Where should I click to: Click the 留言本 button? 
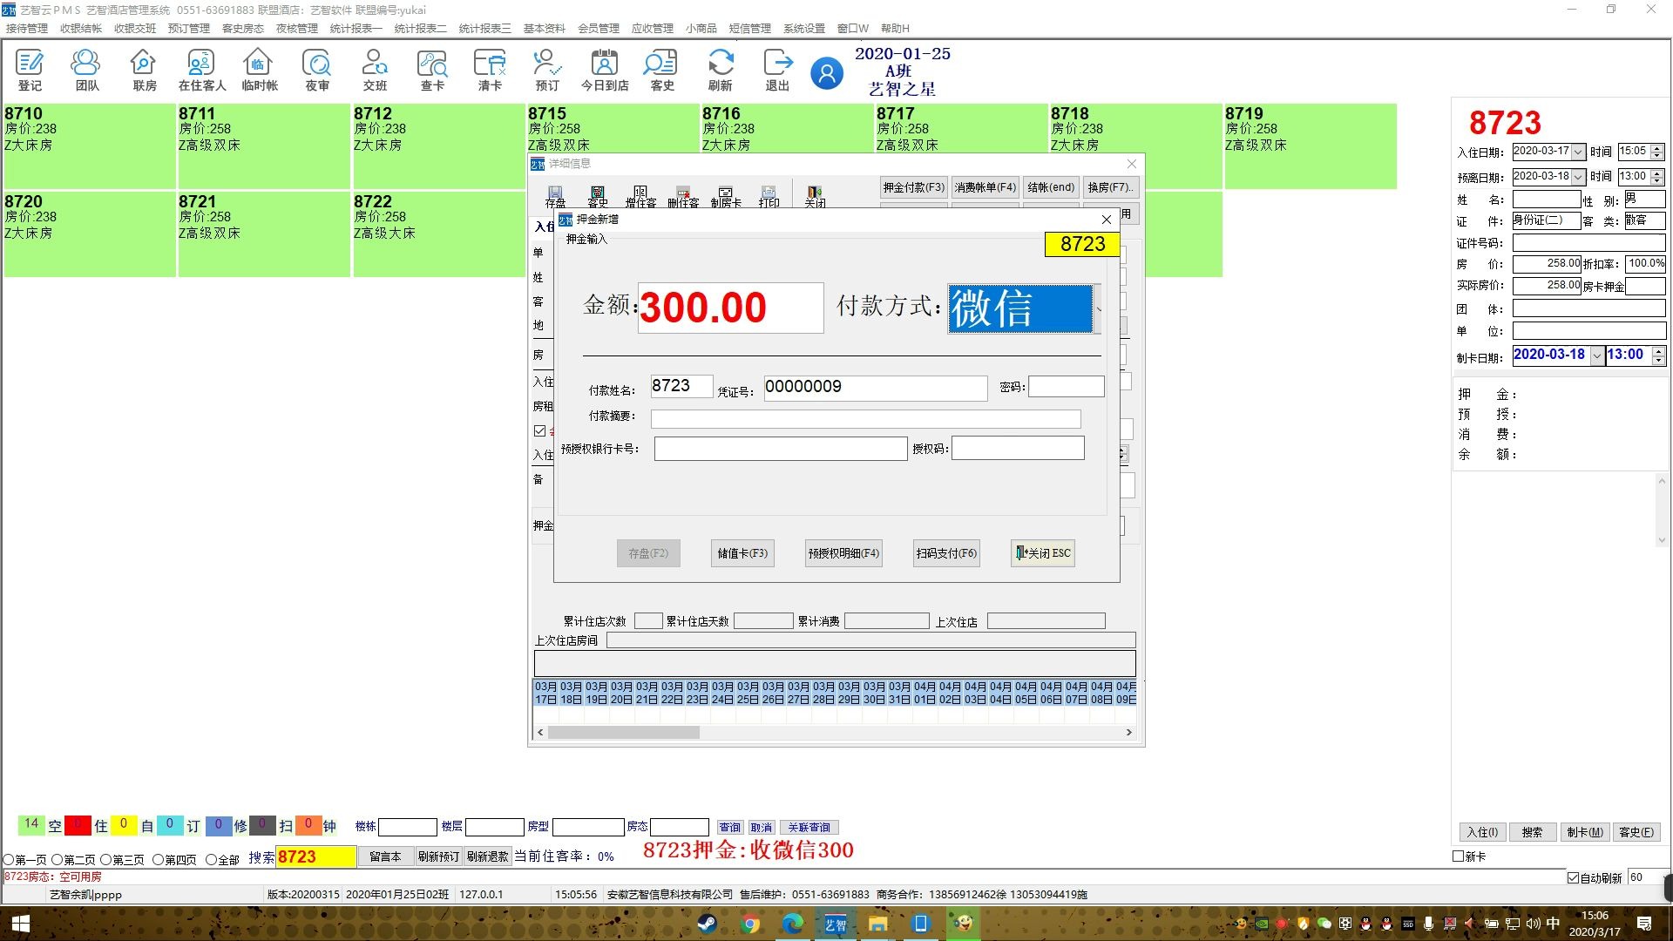(x=385, y=856)
